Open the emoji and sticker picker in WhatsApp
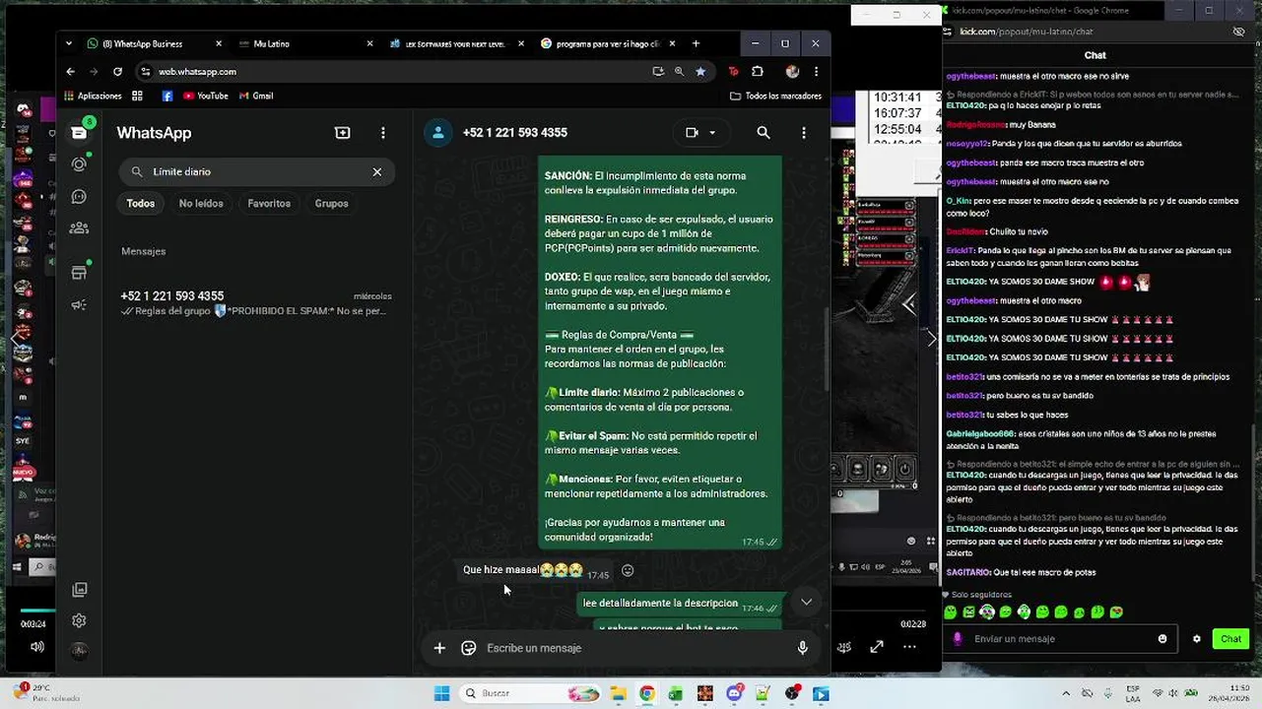Image resolution: width=1262 pixels, height=709 pixels. tap(469, 648)
